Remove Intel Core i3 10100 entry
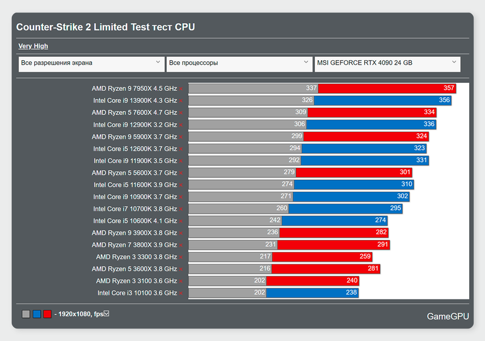Screen dimensions: 485x341 182,293
